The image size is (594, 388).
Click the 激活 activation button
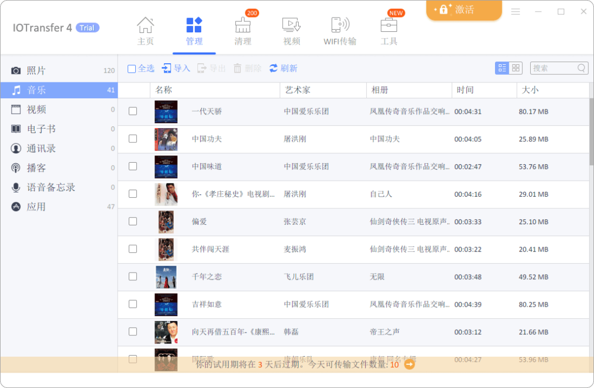pos(464,10)
